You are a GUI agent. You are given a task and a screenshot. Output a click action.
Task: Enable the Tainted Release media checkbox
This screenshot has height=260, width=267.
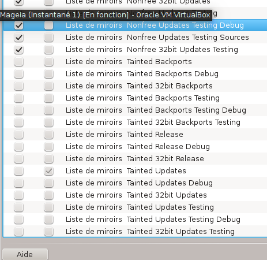tap(19, 135)
